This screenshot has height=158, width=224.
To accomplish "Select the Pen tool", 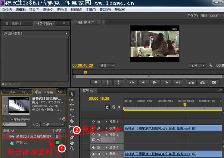I will click(x=72, y=137).
